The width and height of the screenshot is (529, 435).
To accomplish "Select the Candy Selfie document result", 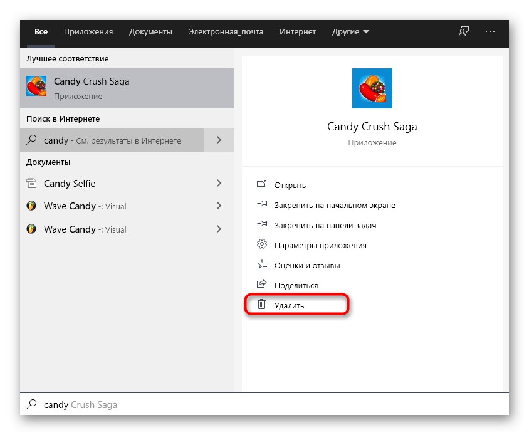I will [x=127, y=183].
